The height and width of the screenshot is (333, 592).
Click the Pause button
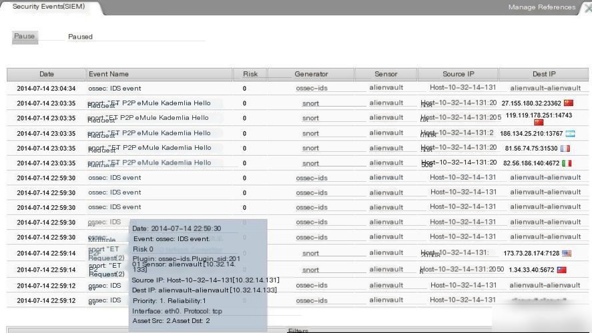click(25, 37)
